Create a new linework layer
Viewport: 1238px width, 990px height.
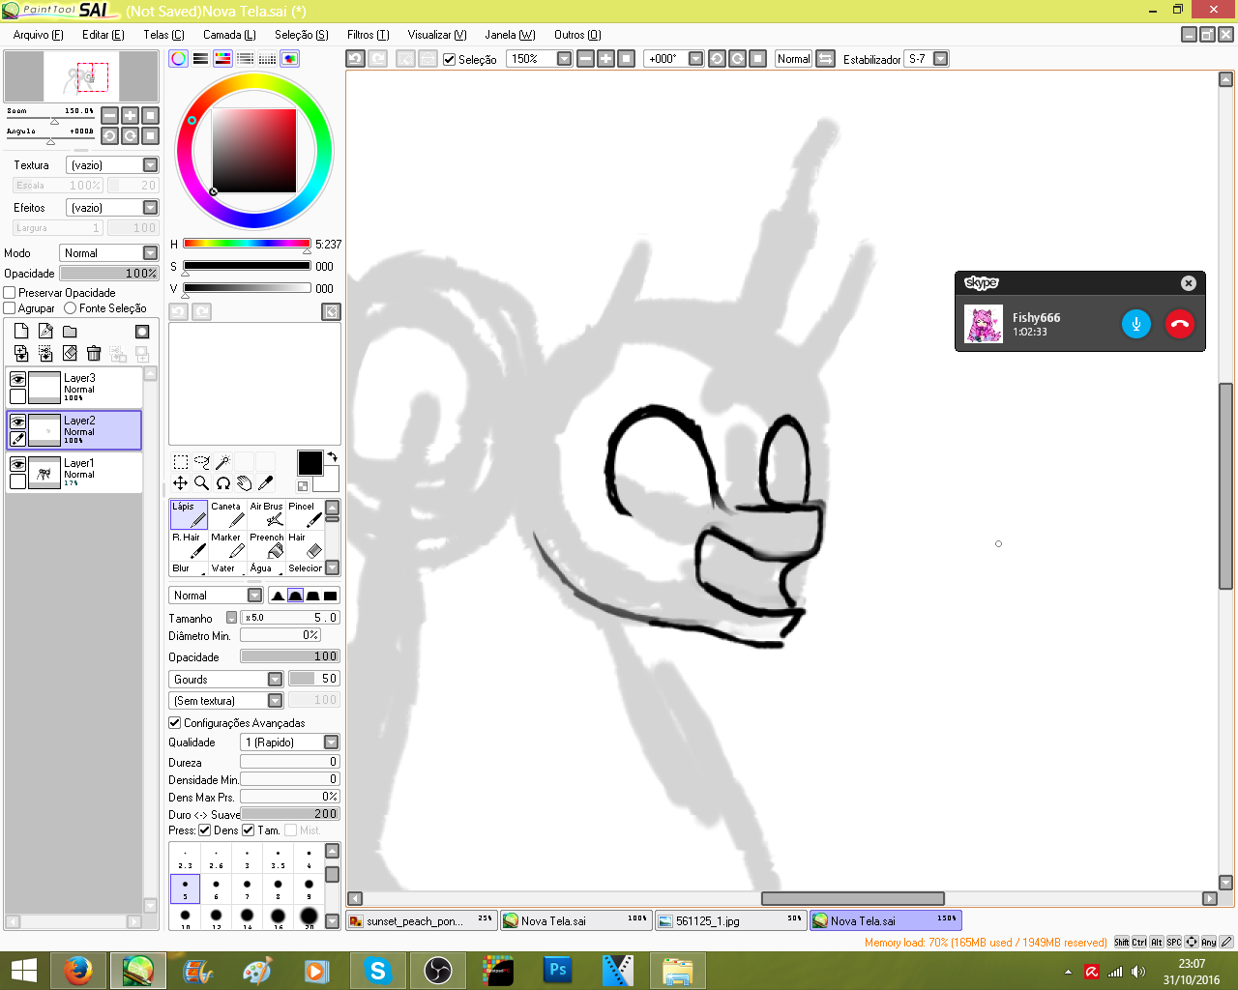click(x=45, y=332)
